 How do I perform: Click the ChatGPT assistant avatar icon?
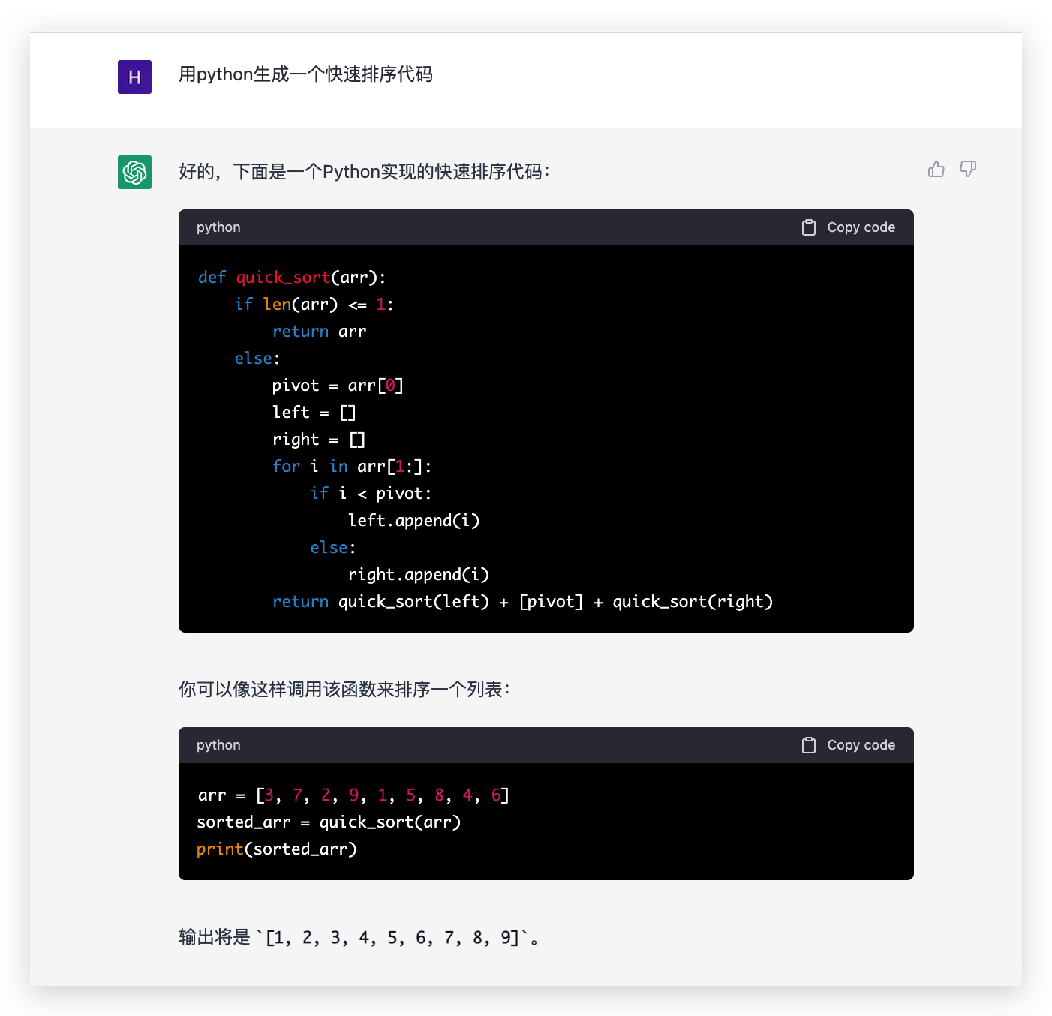tap(134, 172)
